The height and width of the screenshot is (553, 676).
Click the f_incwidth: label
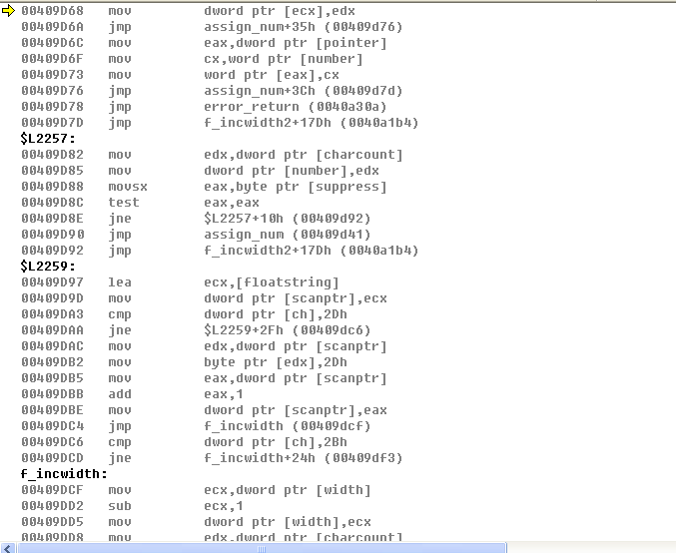pos(64,473)
